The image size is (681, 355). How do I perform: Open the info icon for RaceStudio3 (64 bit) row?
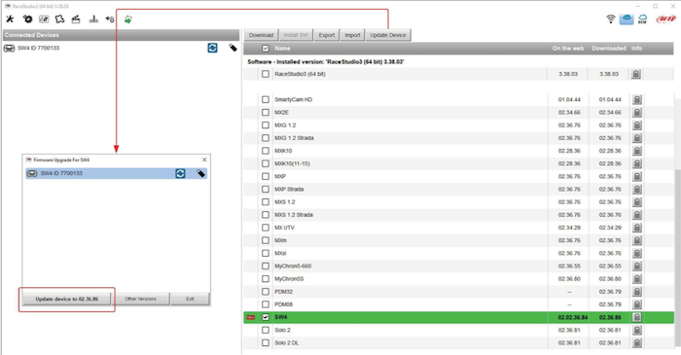click(636, 74)
